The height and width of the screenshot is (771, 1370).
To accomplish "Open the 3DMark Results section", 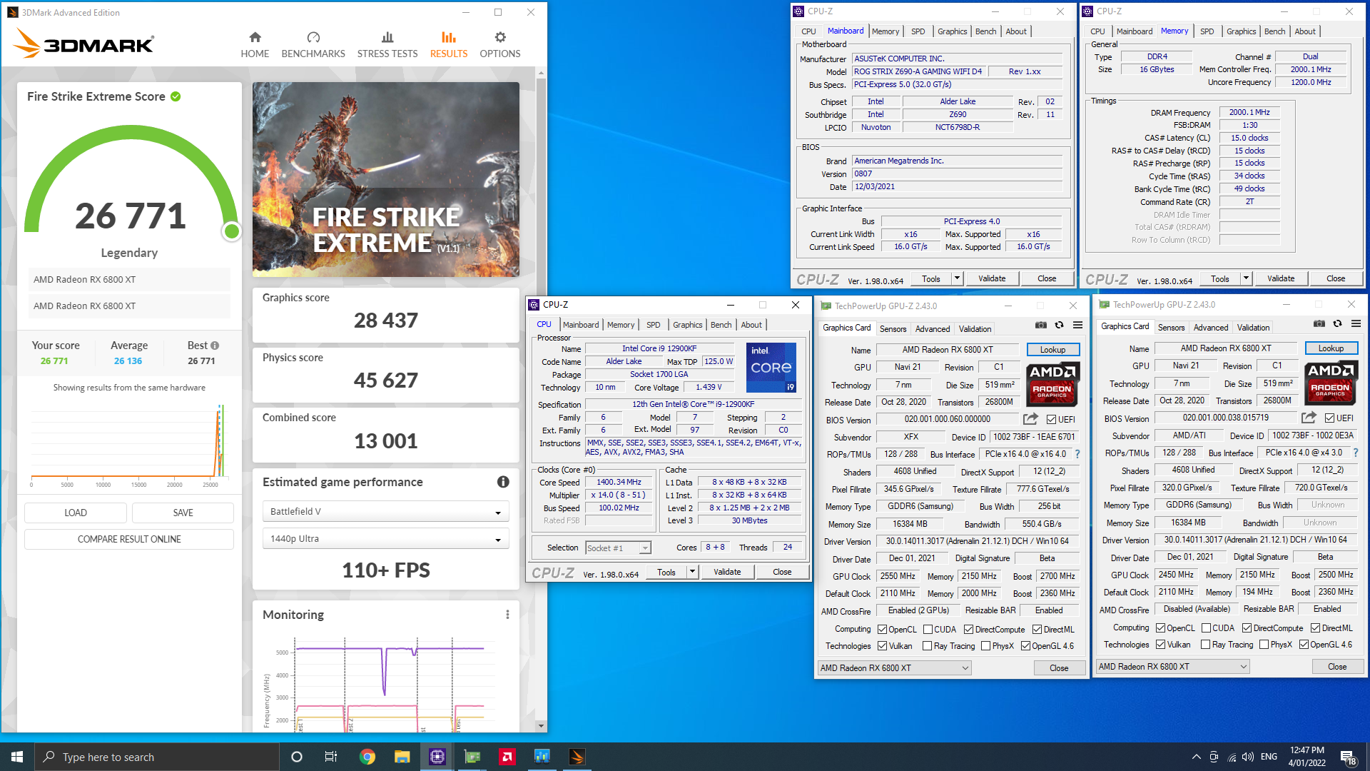I will point(449,44).
